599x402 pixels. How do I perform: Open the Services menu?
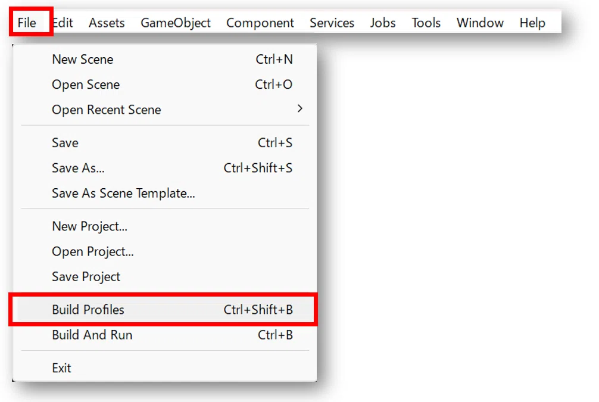pos(332,23)
